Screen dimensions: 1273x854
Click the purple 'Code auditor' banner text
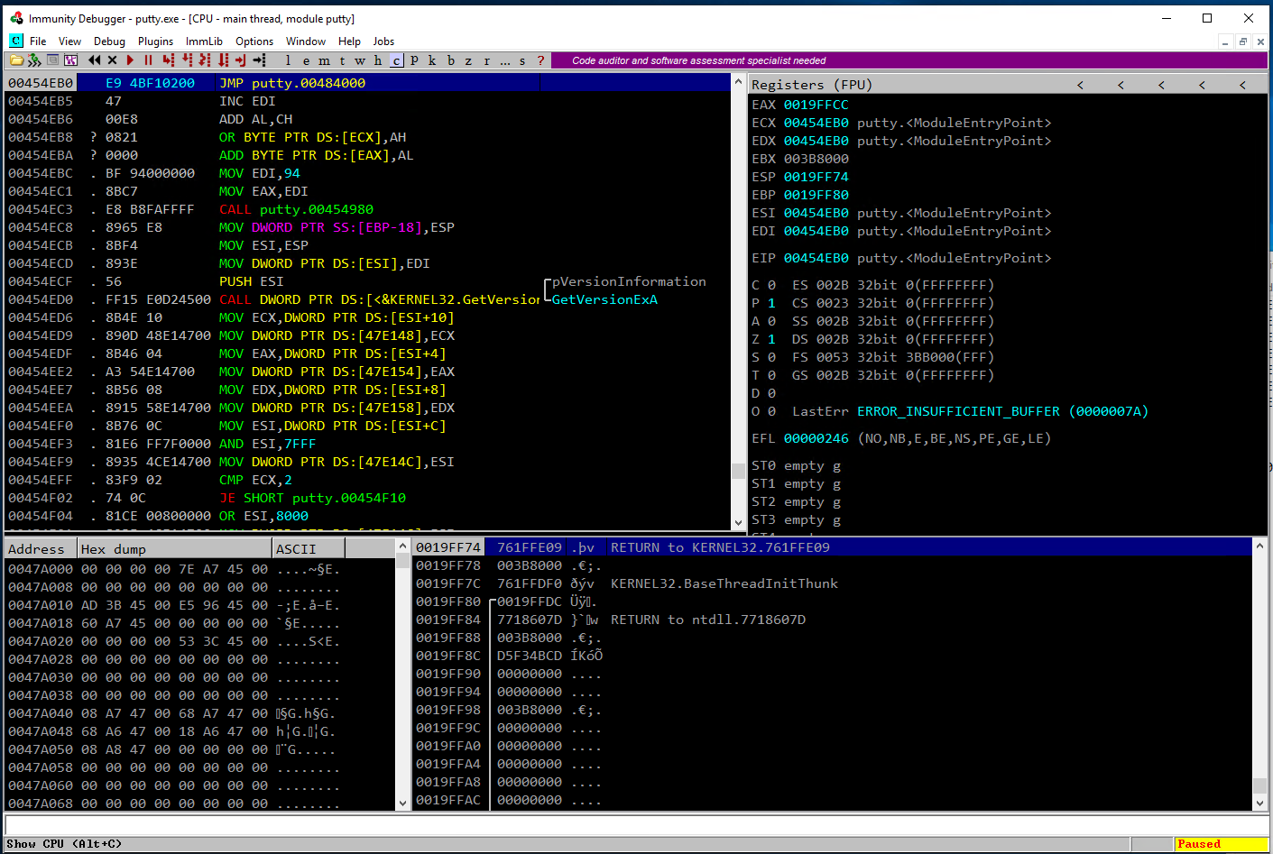tap(698, 60)
